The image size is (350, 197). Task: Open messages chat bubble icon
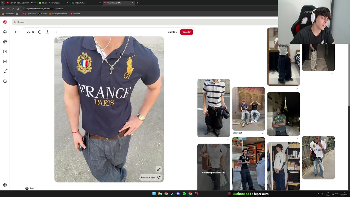pyautogui.click(x=5, y=81)
